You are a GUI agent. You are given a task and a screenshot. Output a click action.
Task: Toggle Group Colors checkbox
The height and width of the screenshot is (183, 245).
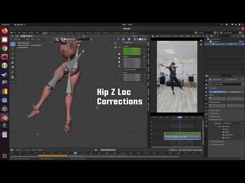coord(224,135)
